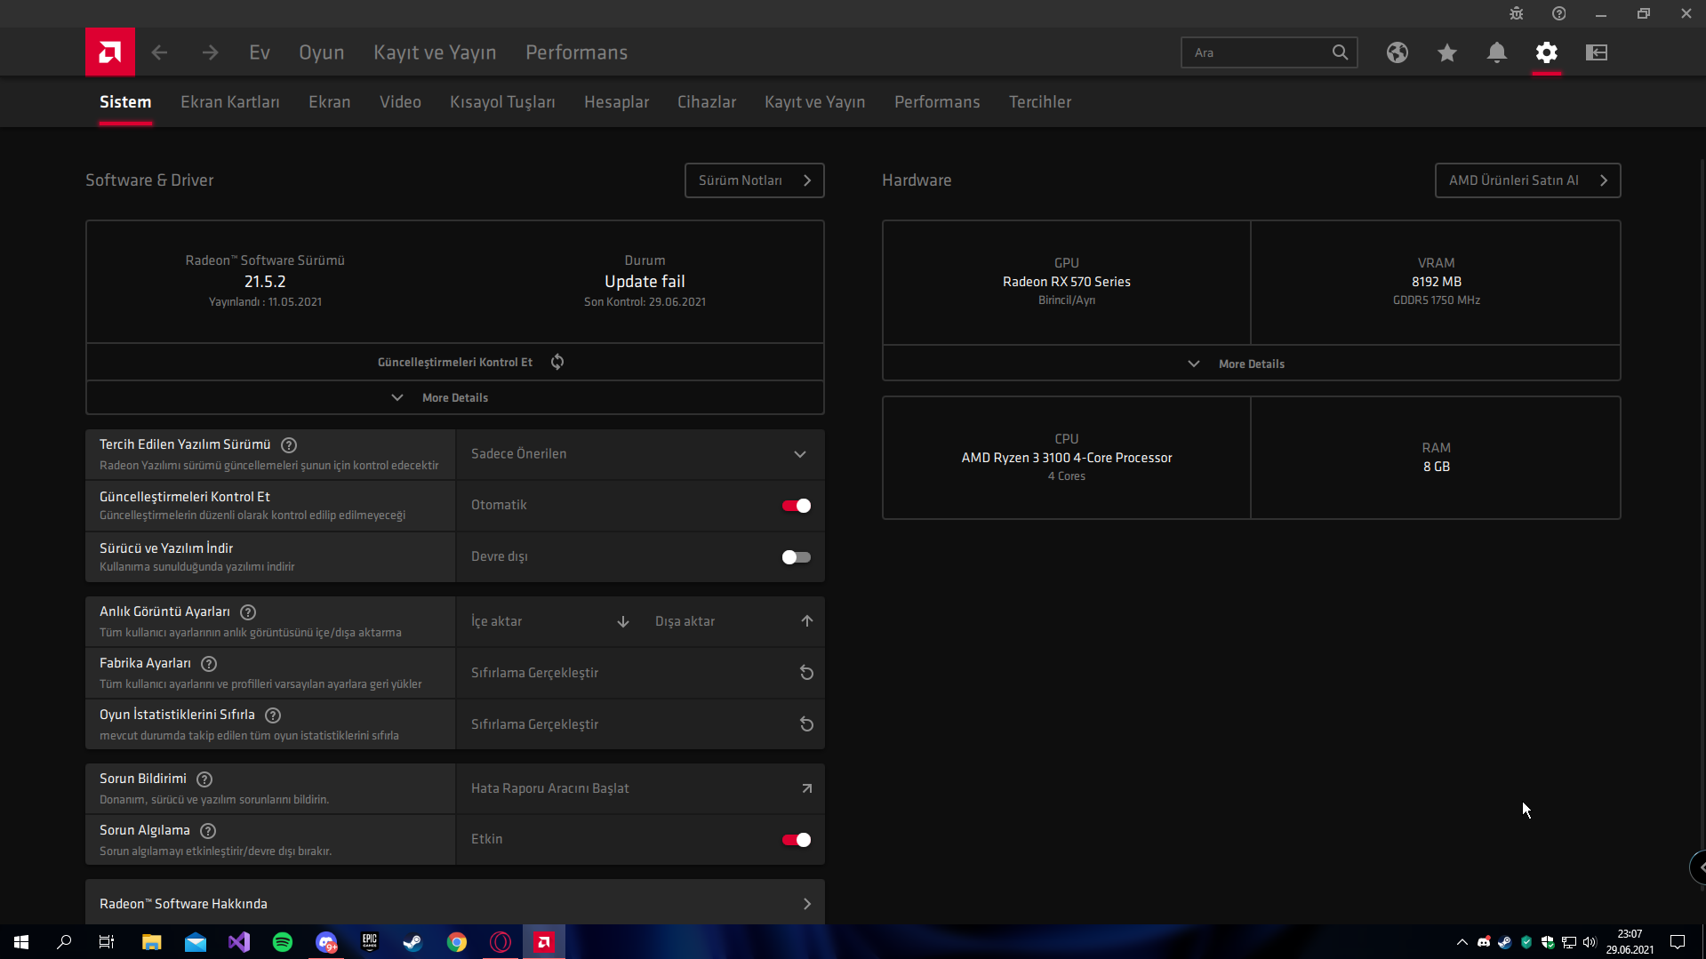This screenshot has width=1706, height=959.
Task: Click İçe aktar button
Action: point(549,621)
